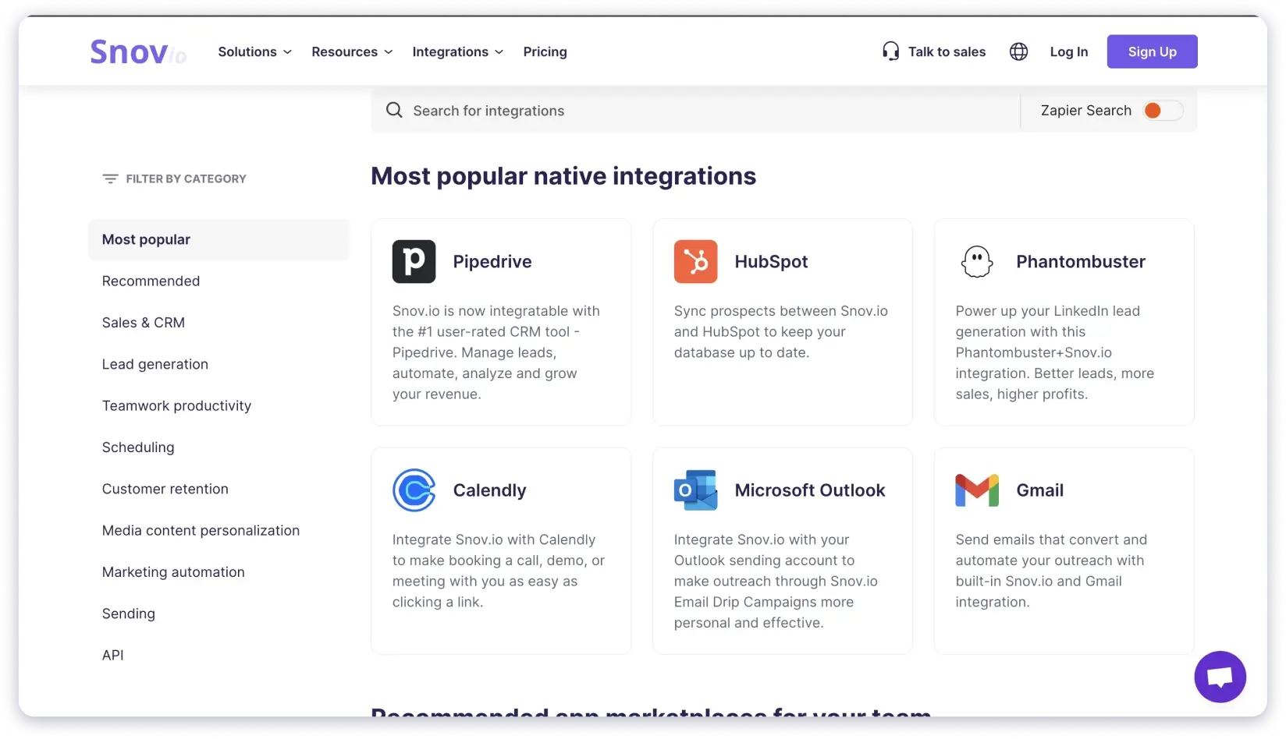The width and height of the screenshot is (1286, 739).
Task: Click the Pipedrive integration icon
Action: pyautogui.click(x=414, y=261)
